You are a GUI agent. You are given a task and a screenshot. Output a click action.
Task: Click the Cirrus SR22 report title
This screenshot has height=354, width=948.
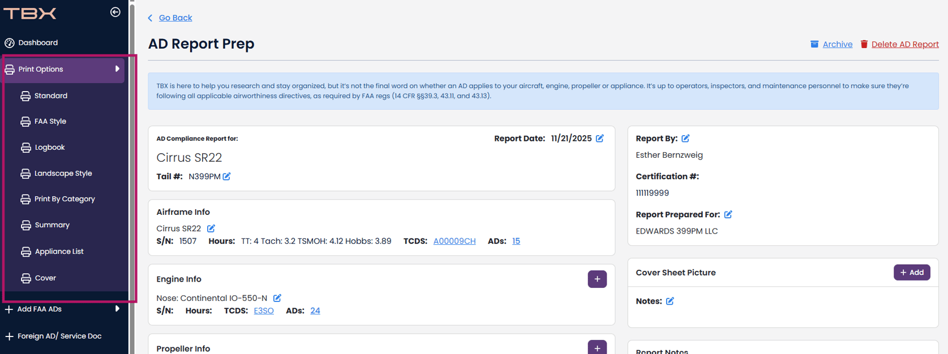(x=189, y=157)
